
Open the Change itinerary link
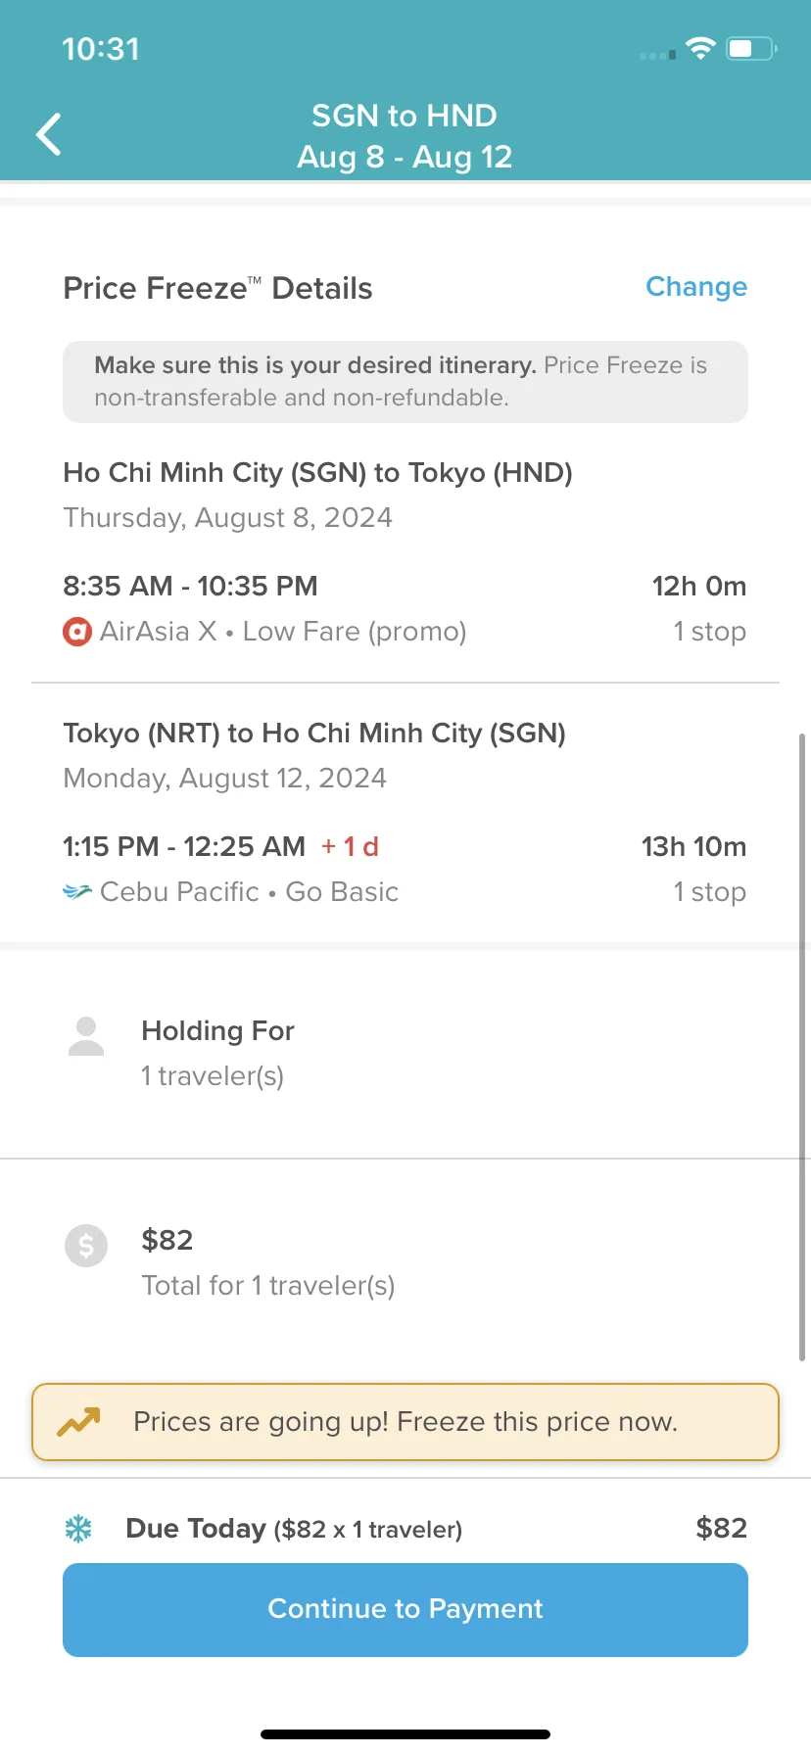696,287
